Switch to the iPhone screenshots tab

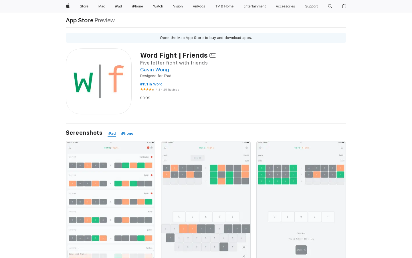(127, 134)
